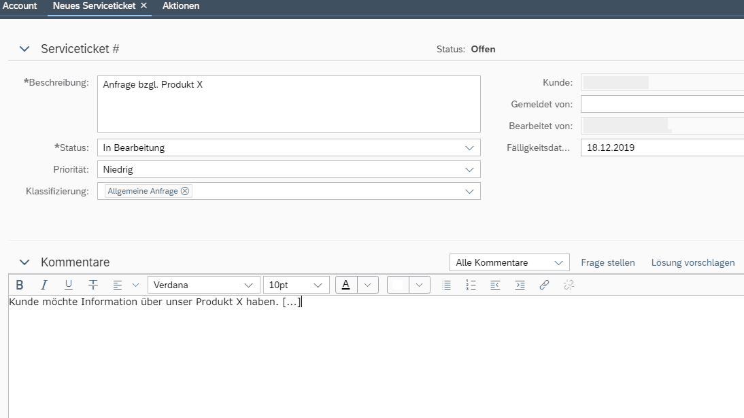The height and width of the screenshot is (418, 744).
Task: Open text alignment options arrow
Action: [x=136, y=285]
